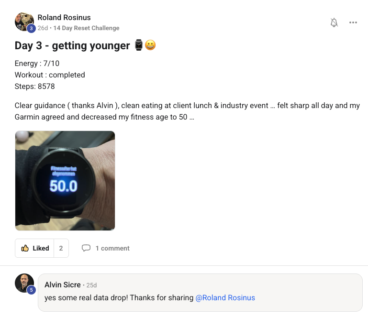
Task: Click the level 3 badge on Roland's avatar
Action: 31,28
